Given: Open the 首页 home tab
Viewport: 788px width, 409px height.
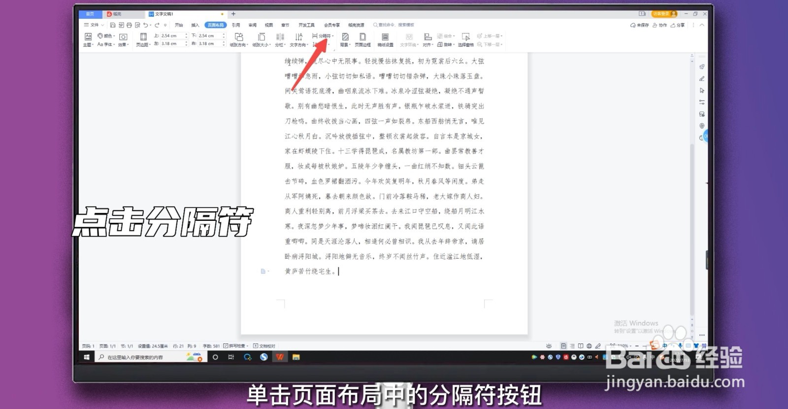Looking at the screenshot, I should [x=90, y=14].
